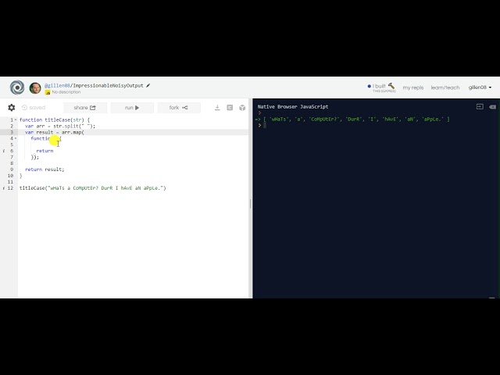Open the packages cube icon
Image resolution: width=500 pixels, height=375 pixels.
pyautogui.click(x=242, y=108)
